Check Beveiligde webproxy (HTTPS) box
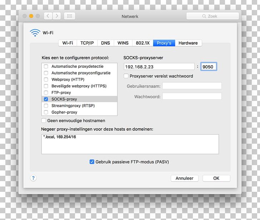 [46, 86]
